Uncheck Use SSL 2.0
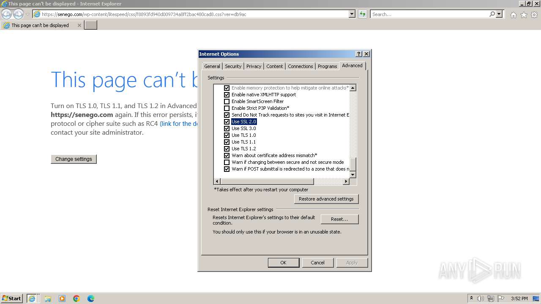The height and width of the screenshot is (304, 541). [x=227, y=122]
